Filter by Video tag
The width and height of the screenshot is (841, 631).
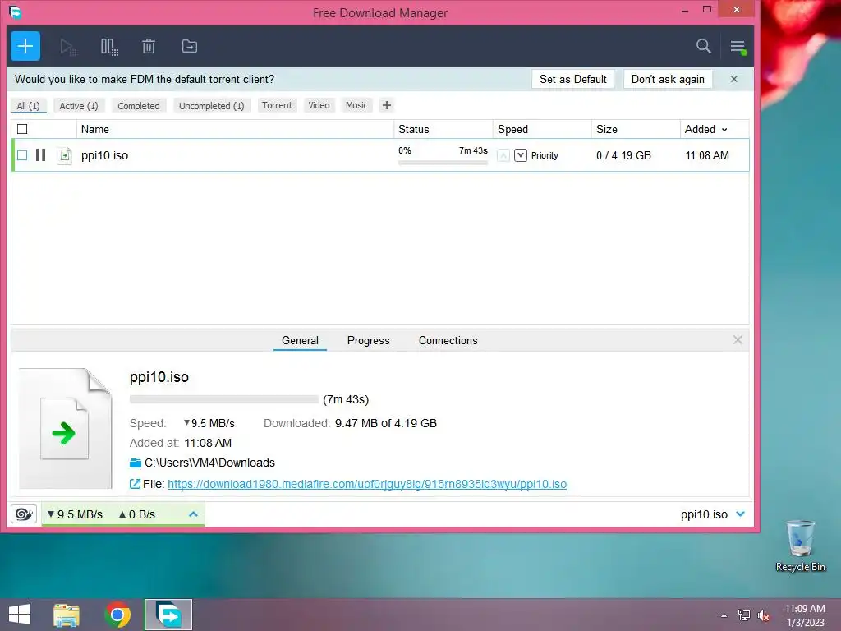click(319, 105)
